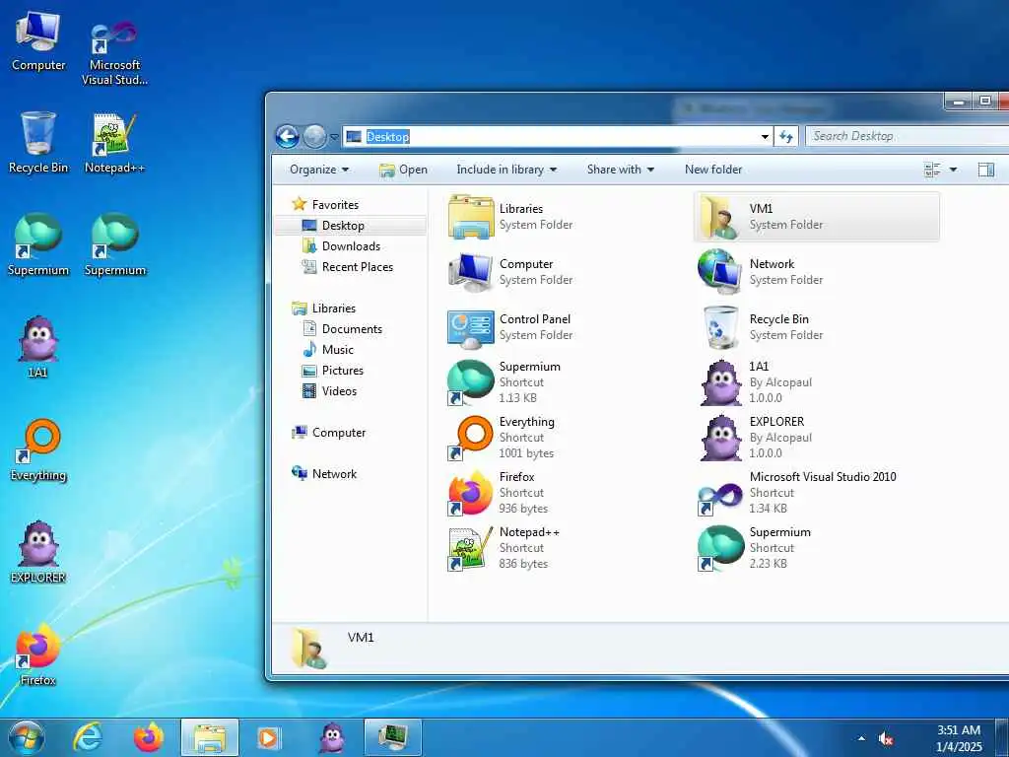The image size is (1009, 757).
Task: Open Windows Media Player from taskbar
Action: point(268,737)
